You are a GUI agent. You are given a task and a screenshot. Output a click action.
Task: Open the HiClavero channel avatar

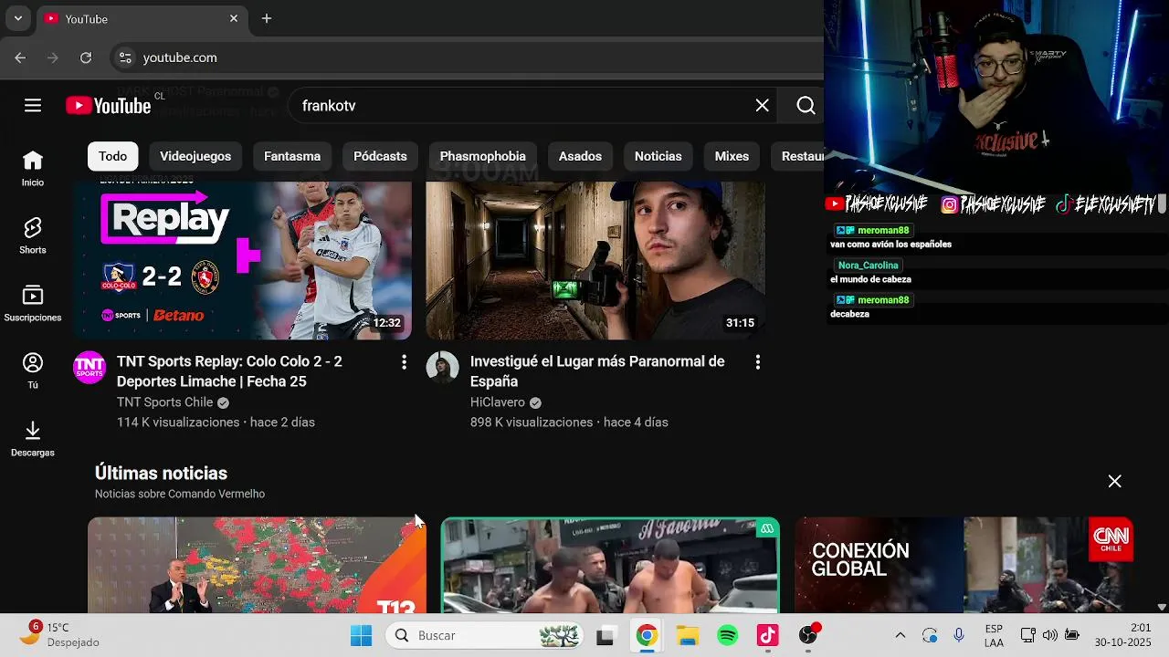click(443, 368)
